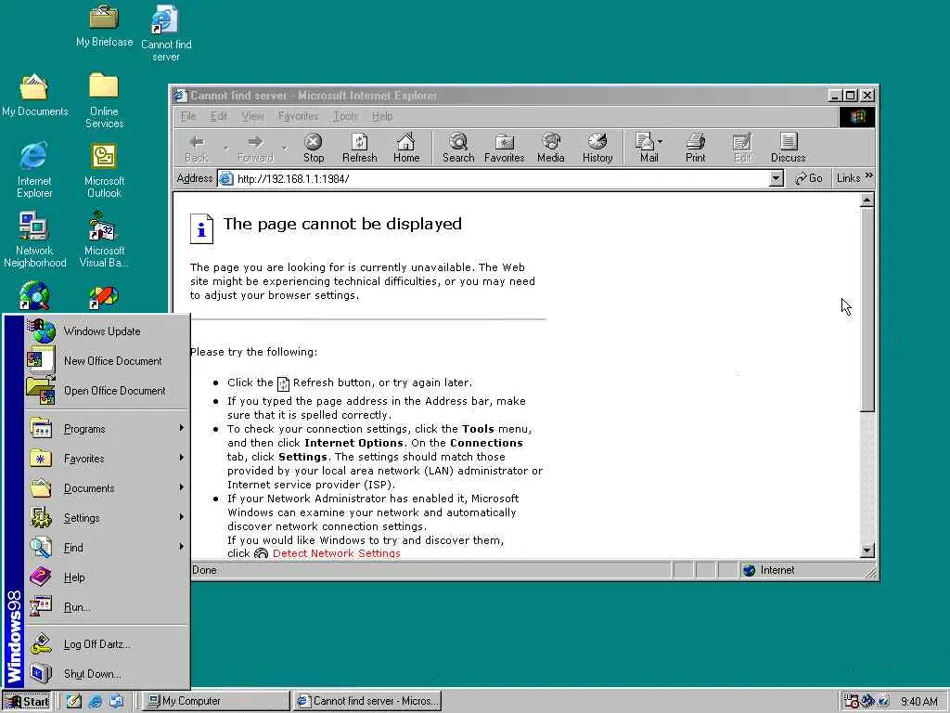This screenshot has height=713, width=950.
Task: Expand Find submenu in Start menu
Action: 107,548
